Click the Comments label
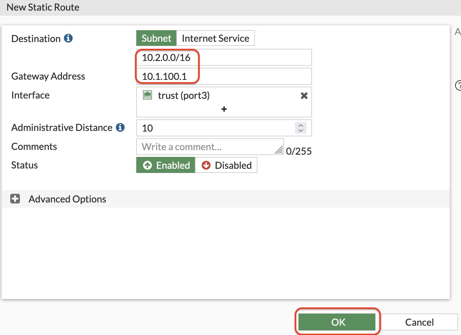The image size is (461, 335). (34, 146)
